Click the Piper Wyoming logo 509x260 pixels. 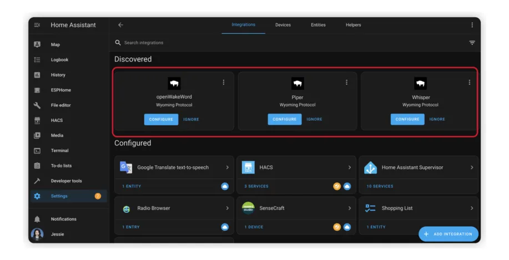298,84
